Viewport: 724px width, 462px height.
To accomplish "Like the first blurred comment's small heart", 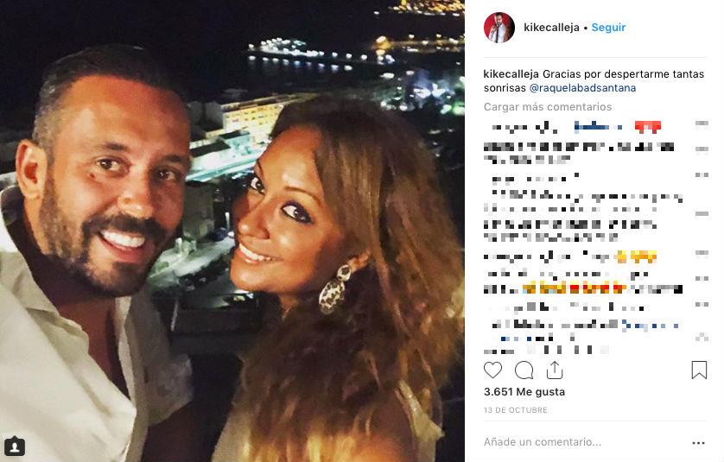I will click(702, 123).
